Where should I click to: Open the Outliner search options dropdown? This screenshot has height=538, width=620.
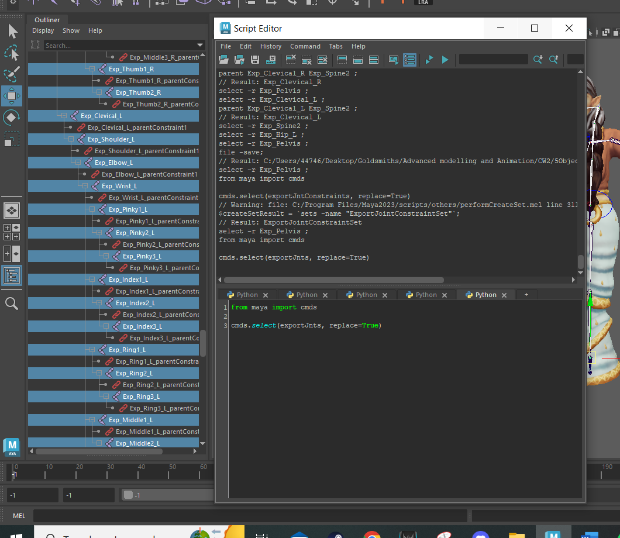[200, 46]
